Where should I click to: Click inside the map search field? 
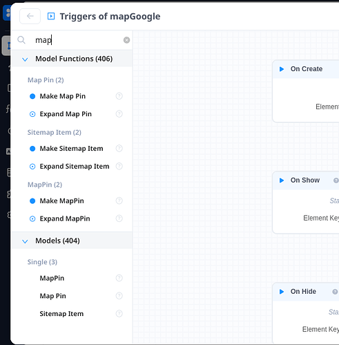point(77,40)
